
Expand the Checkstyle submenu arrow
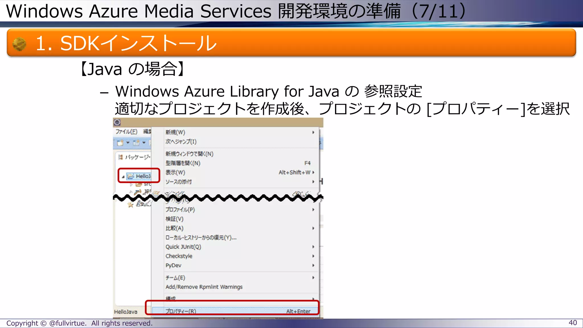click(x=313, y=256)
